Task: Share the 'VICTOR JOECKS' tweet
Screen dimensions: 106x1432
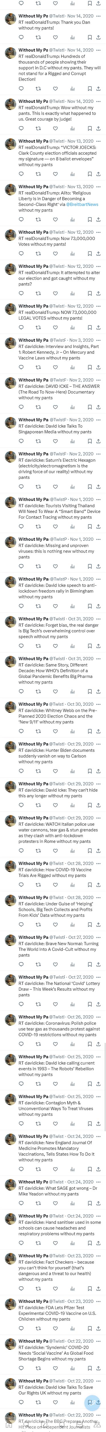Action: [98, 174]
